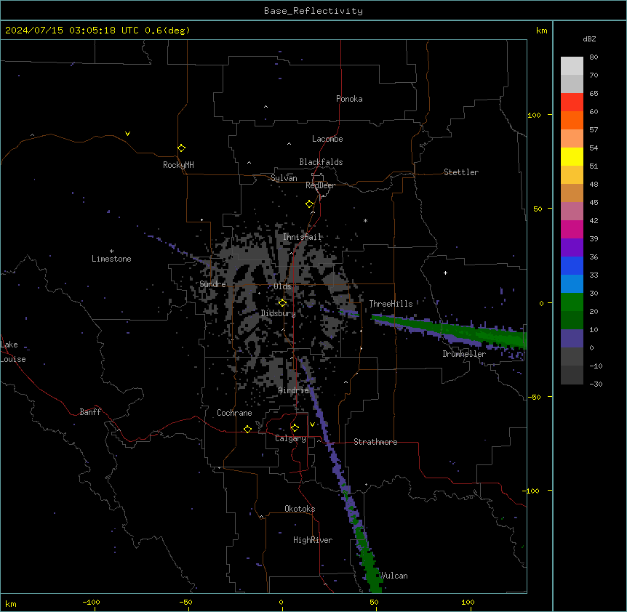This screenshot has height=612, width=627.
Task: Select the slate purple 0-10 dBZ swatch
Action: click(572, 339)
